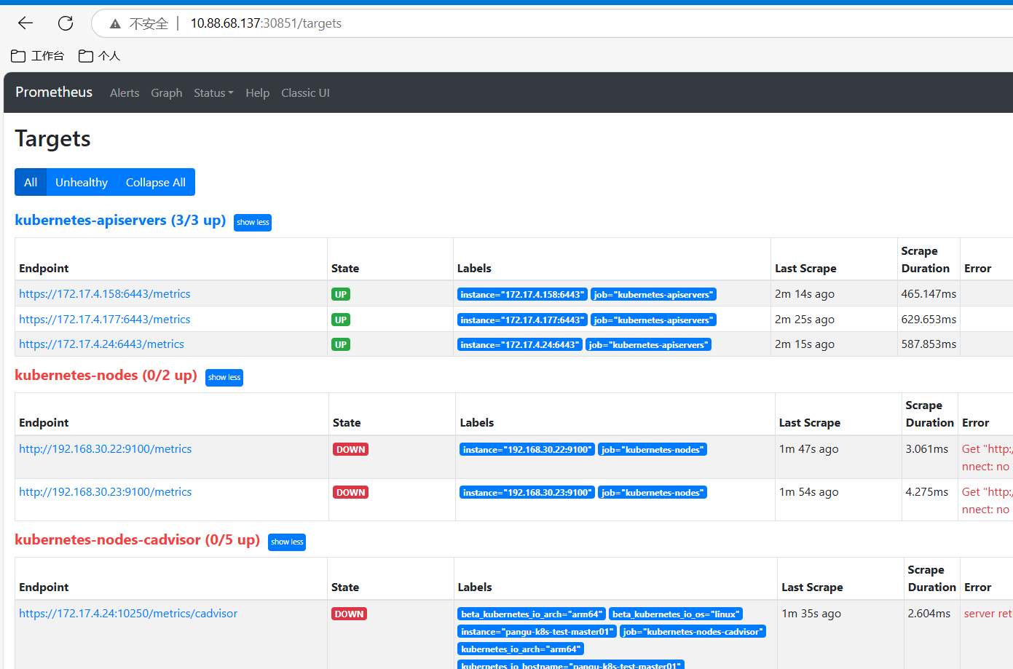
Task: Click instance="pangu-k8s-test-master01" label
Action: point(537,632)
